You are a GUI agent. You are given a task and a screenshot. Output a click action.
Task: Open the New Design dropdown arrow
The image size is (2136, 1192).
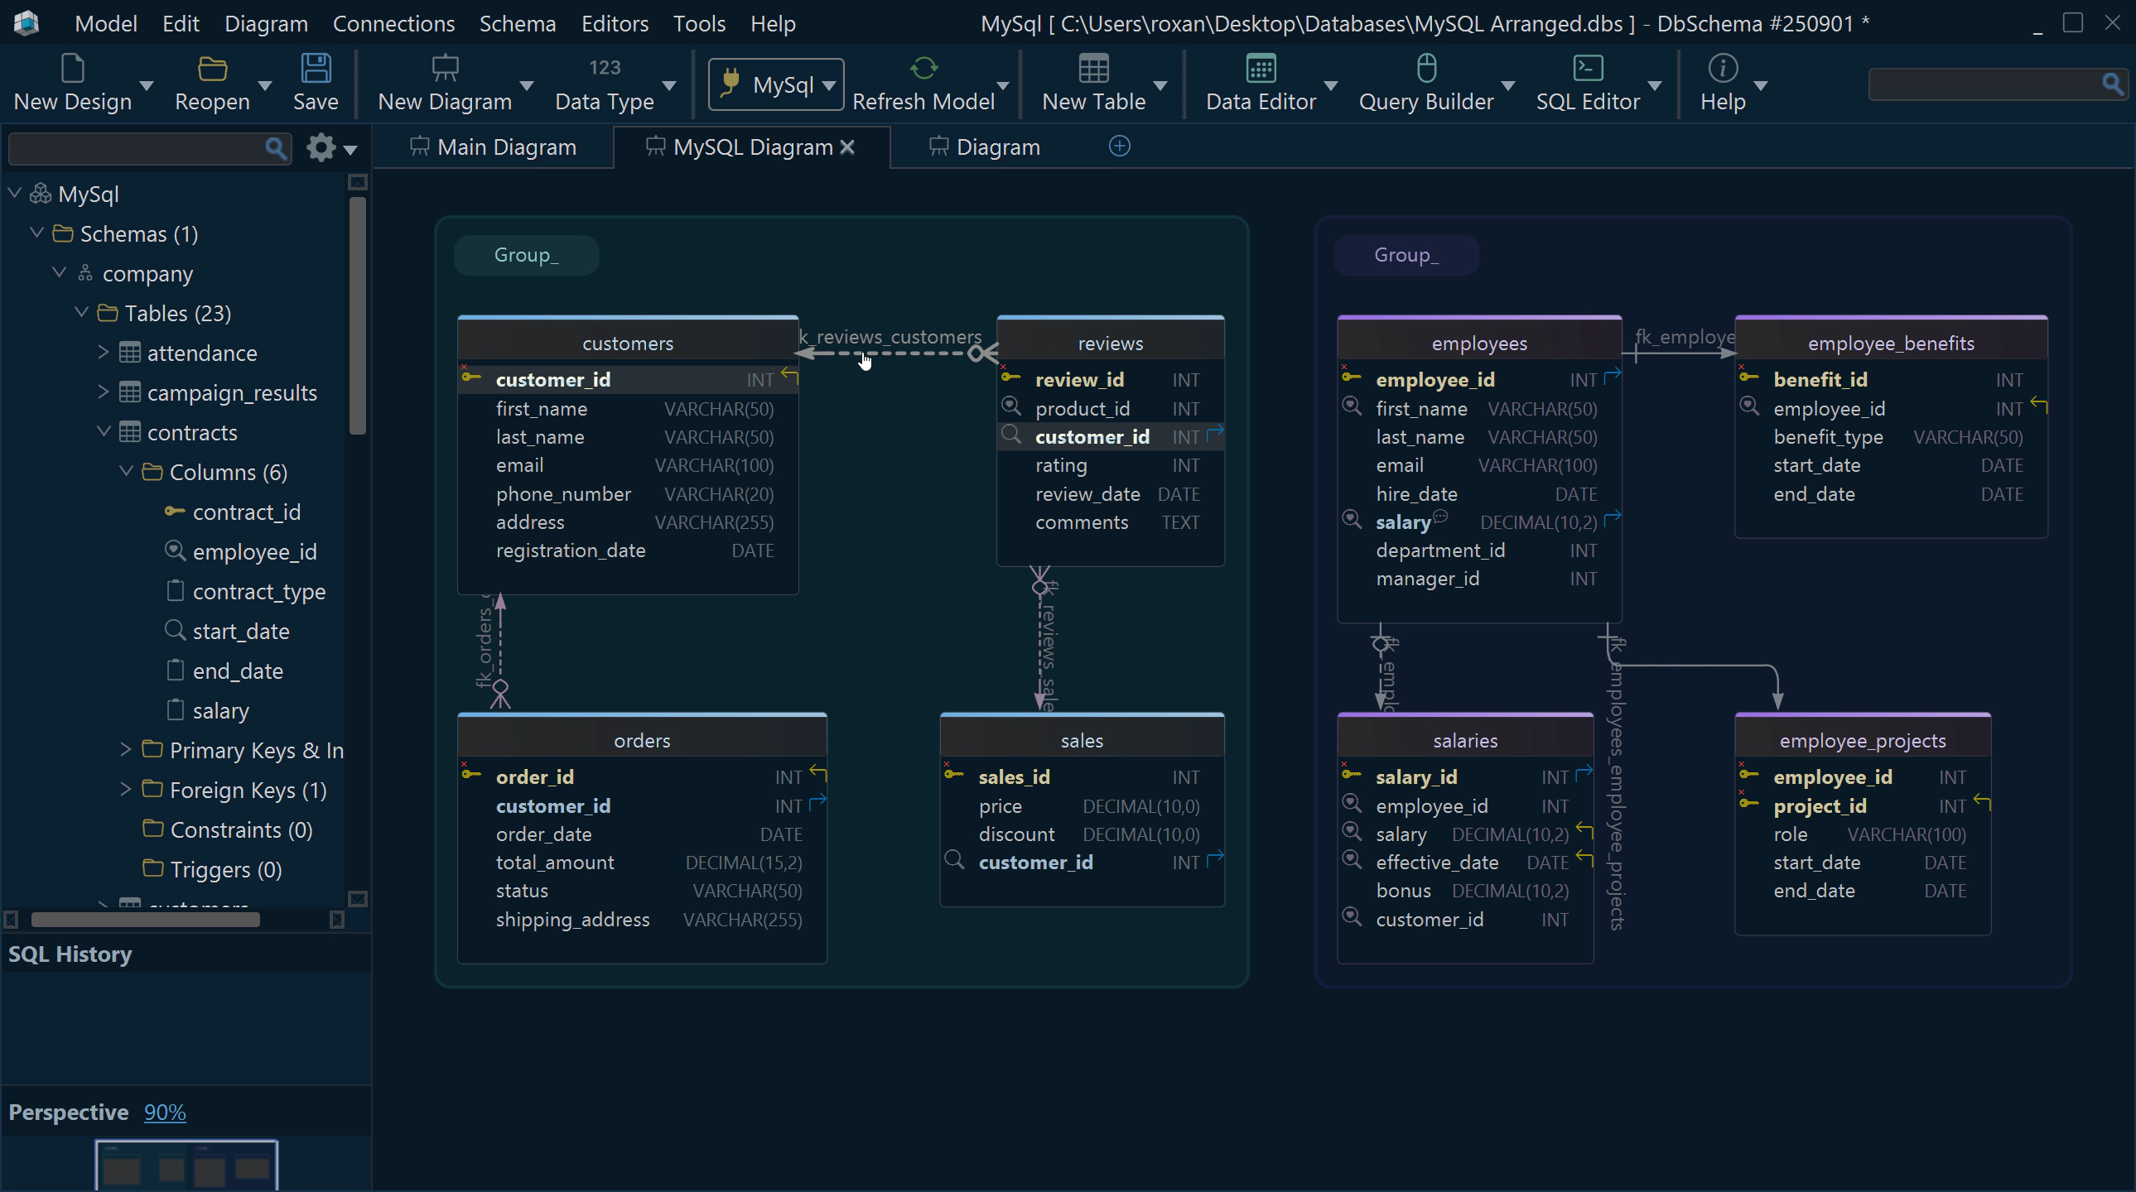point(147,85)
